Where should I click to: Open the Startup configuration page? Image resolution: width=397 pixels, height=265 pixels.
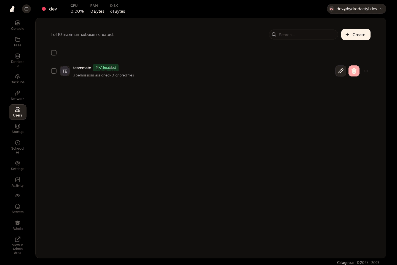click(18, 129)
